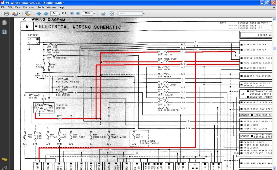Image resolution: width=277 pixels, height=170 pixels.
Task: Open the Document menu
Action: (x=29, y=7)
